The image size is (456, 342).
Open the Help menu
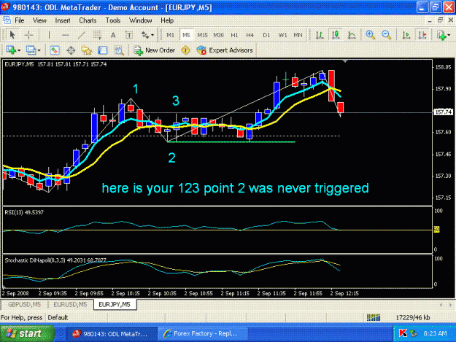point(167,20)
